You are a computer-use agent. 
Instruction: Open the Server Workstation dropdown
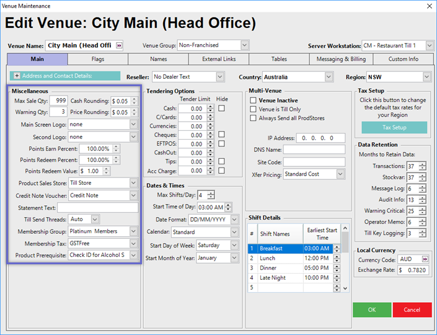pos(430,45)
